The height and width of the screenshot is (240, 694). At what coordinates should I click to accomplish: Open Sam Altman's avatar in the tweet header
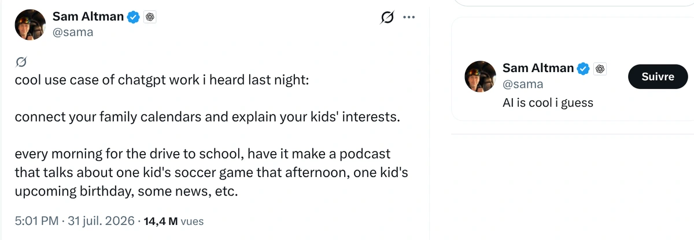tap(31, 25)
